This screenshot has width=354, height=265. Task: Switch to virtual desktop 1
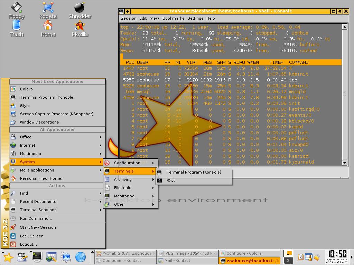pos(288,253)
